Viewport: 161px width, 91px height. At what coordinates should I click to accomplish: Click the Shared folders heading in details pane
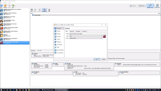[x=125, y=72]
